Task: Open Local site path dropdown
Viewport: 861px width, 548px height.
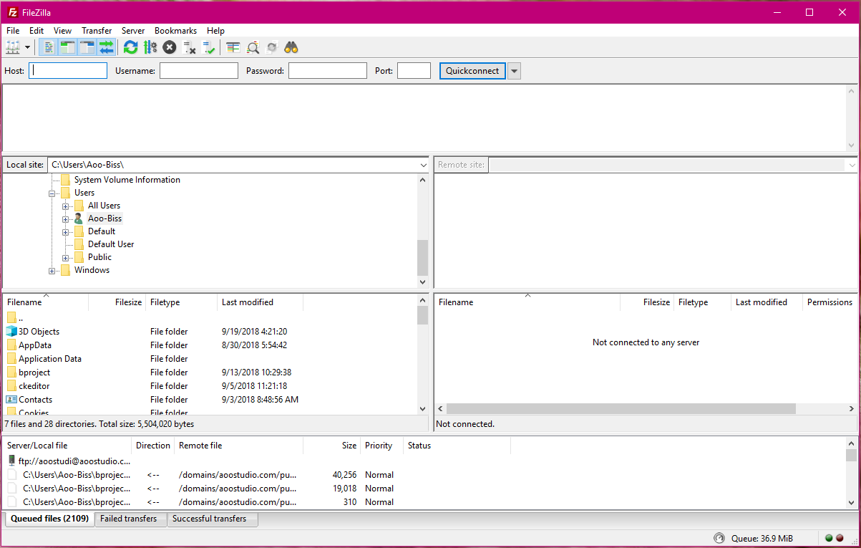Action: click(x=424, y=165)
